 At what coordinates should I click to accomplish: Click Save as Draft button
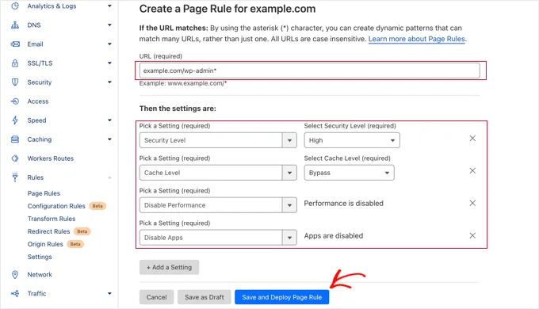(205, 297)
